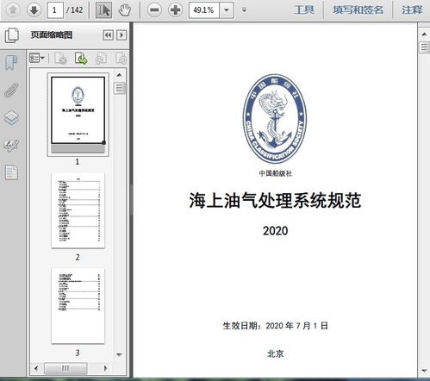Open the layers panel icon
The image size is (430, 381).
click(11, 117)
